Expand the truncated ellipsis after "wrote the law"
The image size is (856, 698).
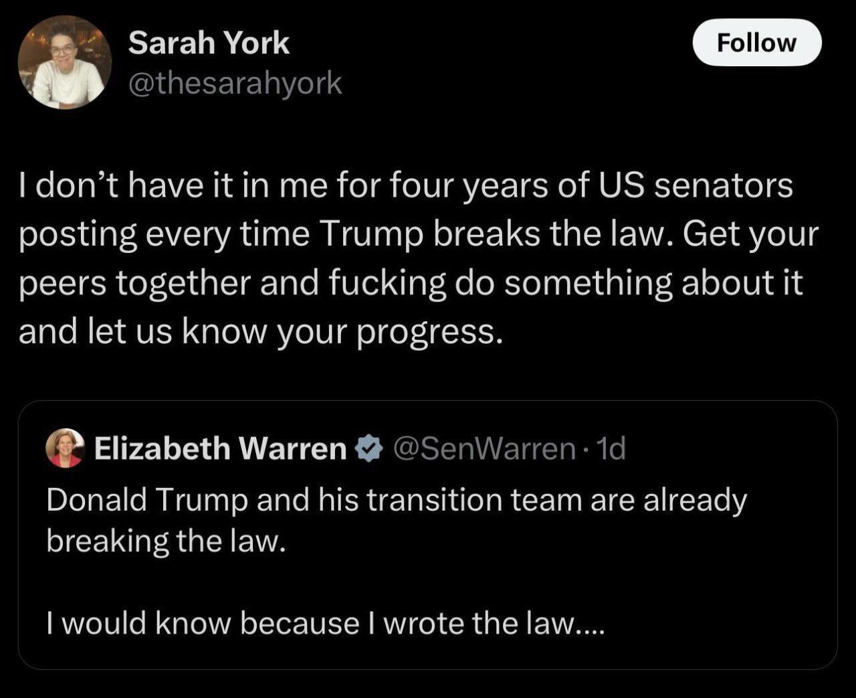click(590, 624)
